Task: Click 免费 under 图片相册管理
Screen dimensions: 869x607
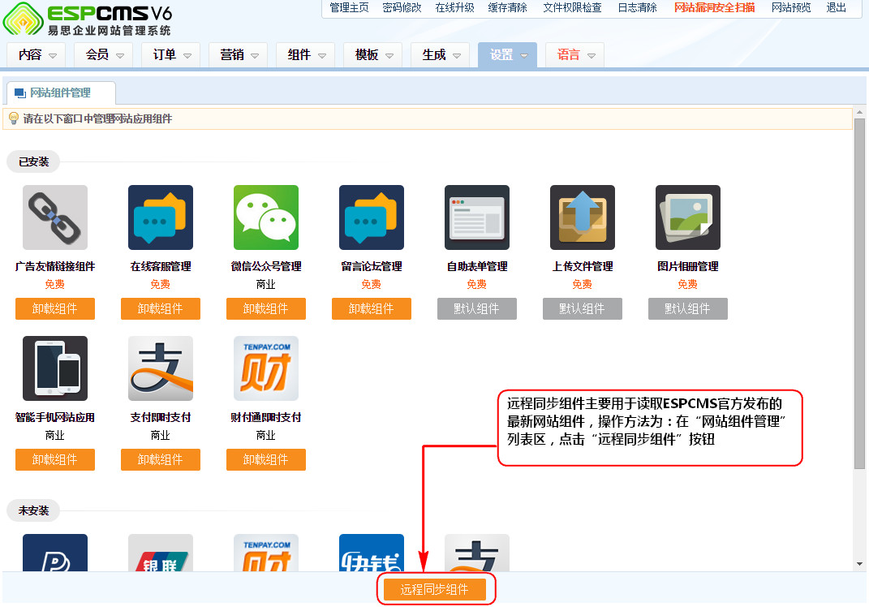Action: click(x=688, y=284)
